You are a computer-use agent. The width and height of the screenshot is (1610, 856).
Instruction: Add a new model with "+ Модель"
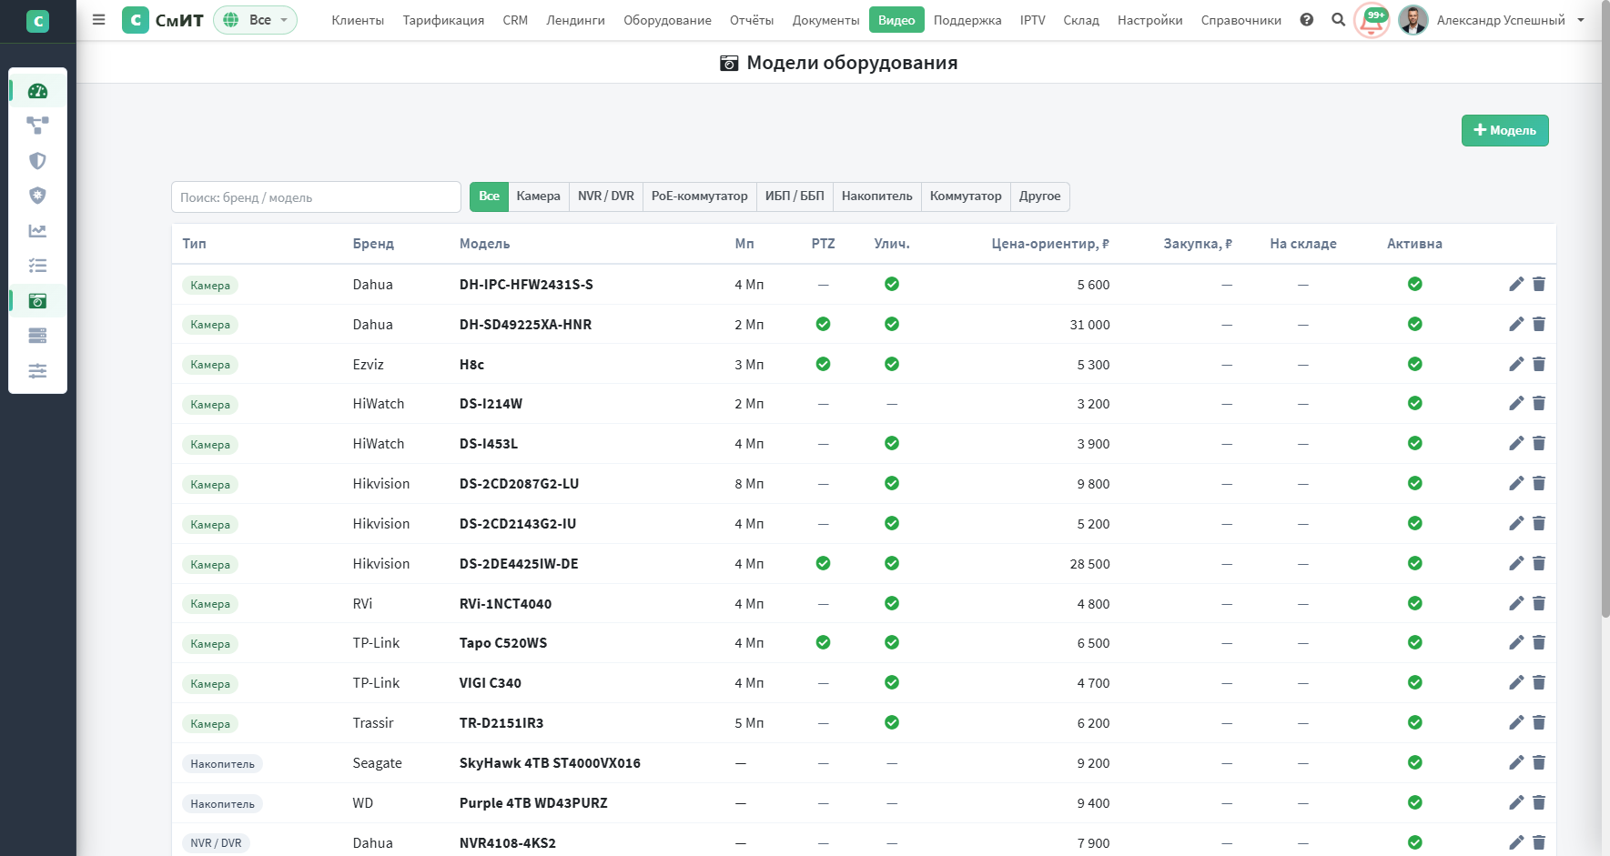click(1505, 130)
